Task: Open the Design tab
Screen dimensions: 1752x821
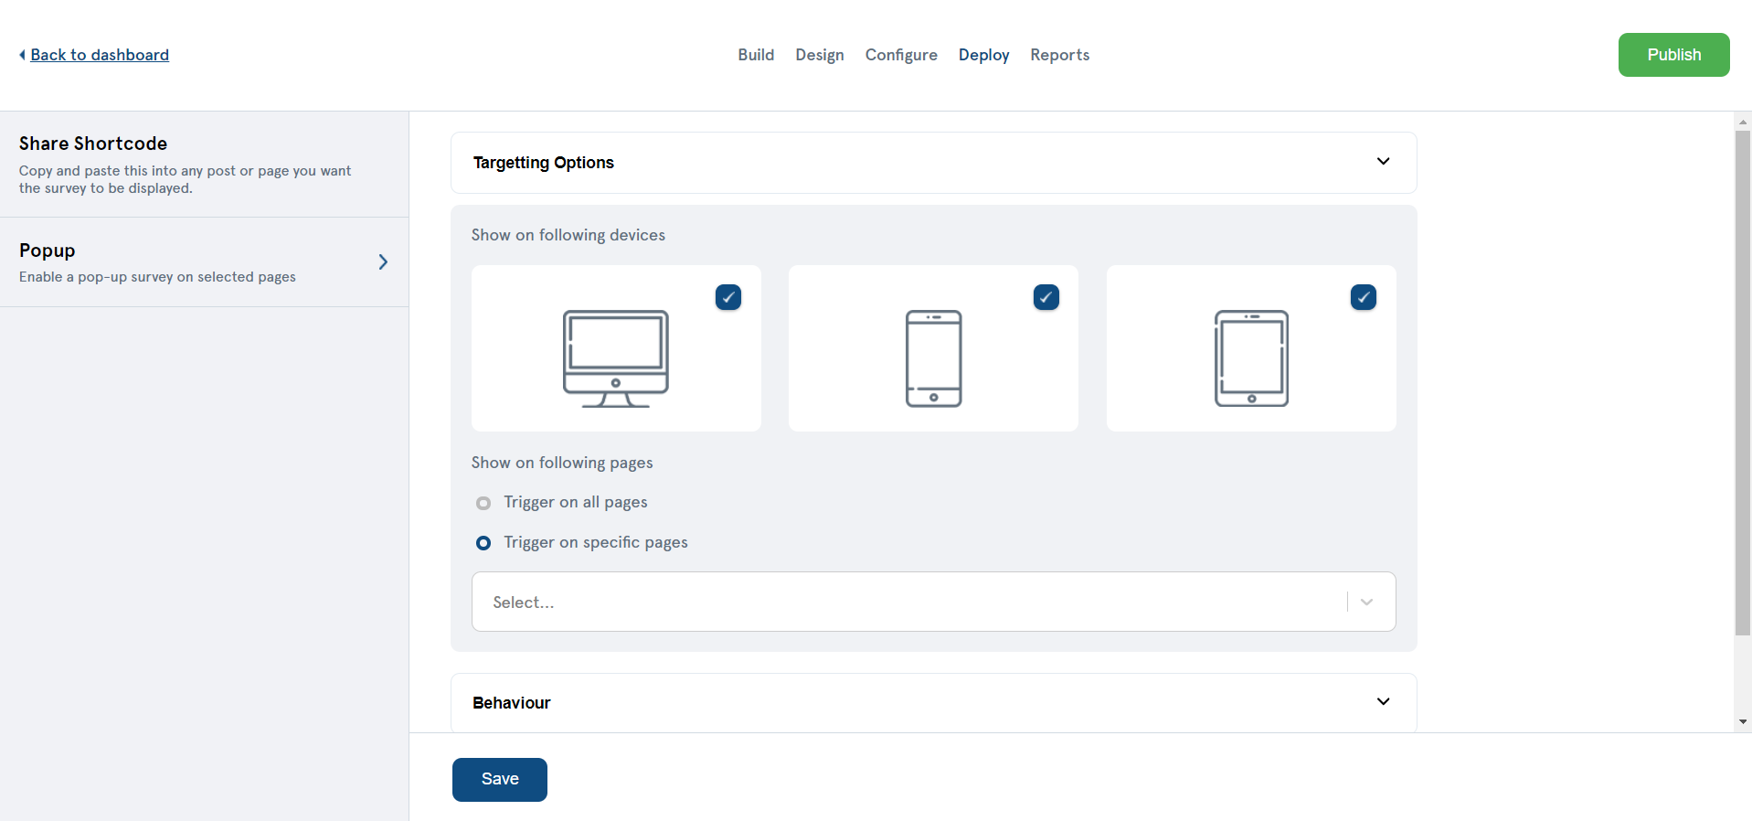Action: [819, 55]
